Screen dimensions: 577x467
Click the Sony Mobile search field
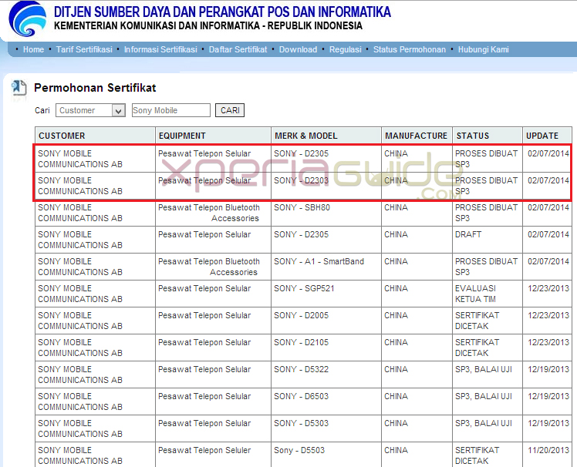click(x=171, y=110)
